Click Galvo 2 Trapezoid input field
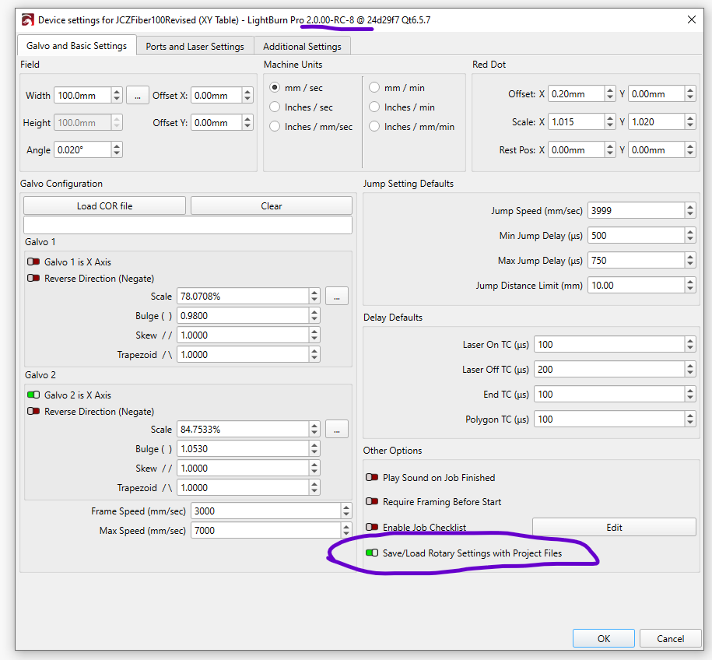 click(x=243, y=488)
